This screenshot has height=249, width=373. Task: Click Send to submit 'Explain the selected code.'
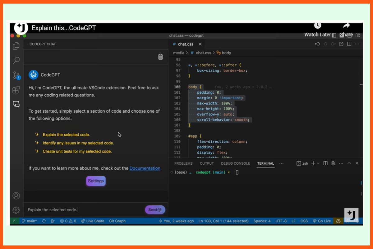(154, 209)
